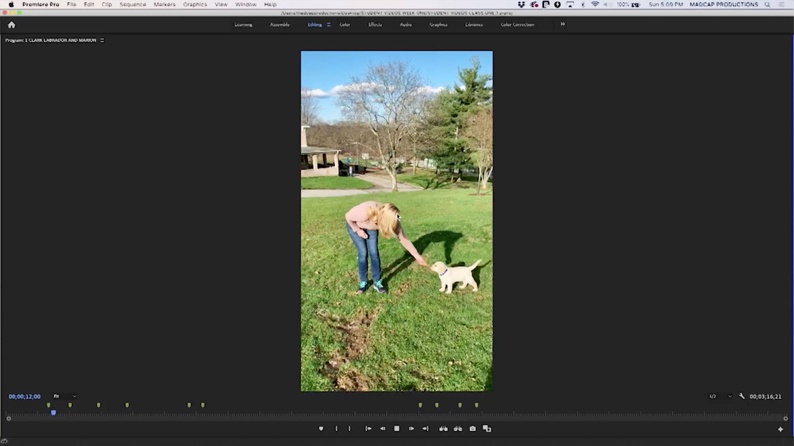Expand the workspace overflow chevrons

pos(562,24)
